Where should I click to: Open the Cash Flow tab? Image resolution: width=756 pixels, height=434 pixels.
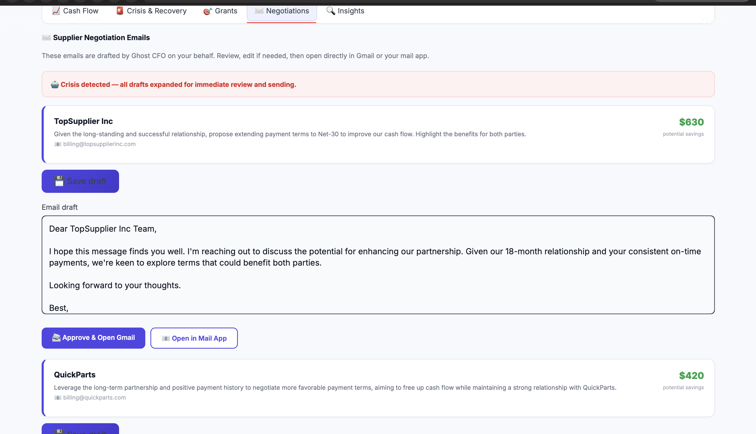pyautogui.click(x=80, y=11)
